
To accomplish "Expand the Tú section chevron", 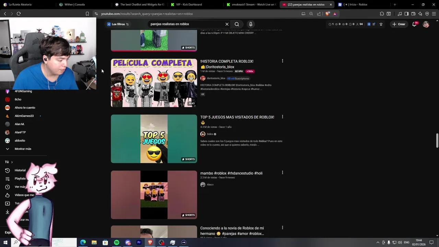I will coord(12,162).
